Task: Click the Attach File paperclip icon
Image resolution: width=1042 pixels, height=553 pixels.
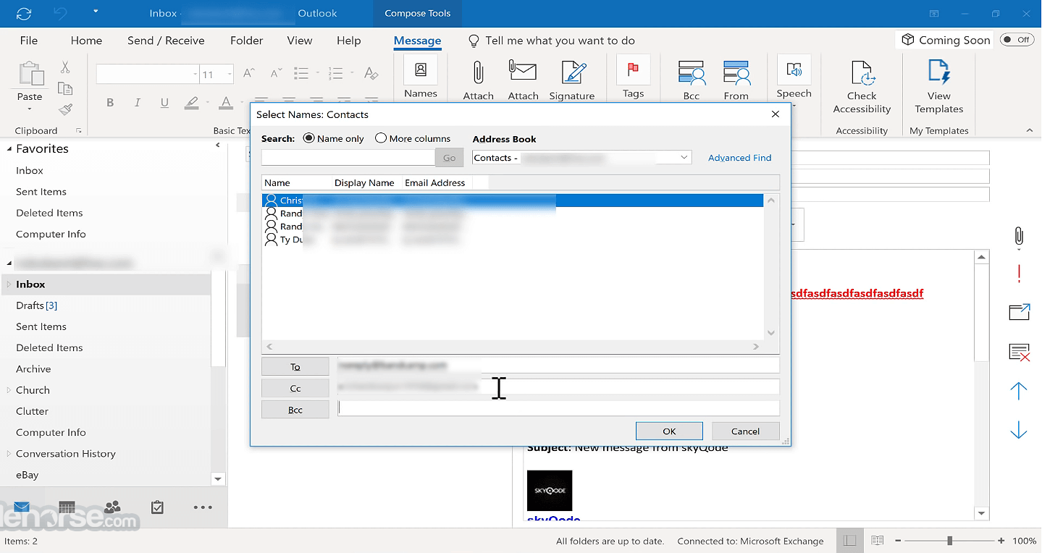Action: tap(478, 73)
